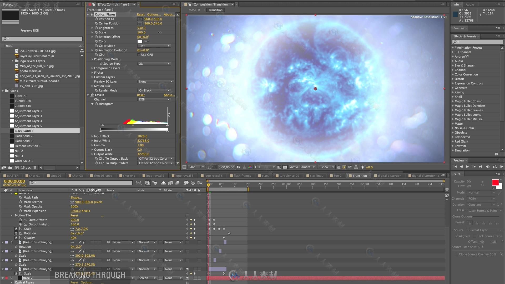
Task: Play the preview
Action: coord(467,167)
